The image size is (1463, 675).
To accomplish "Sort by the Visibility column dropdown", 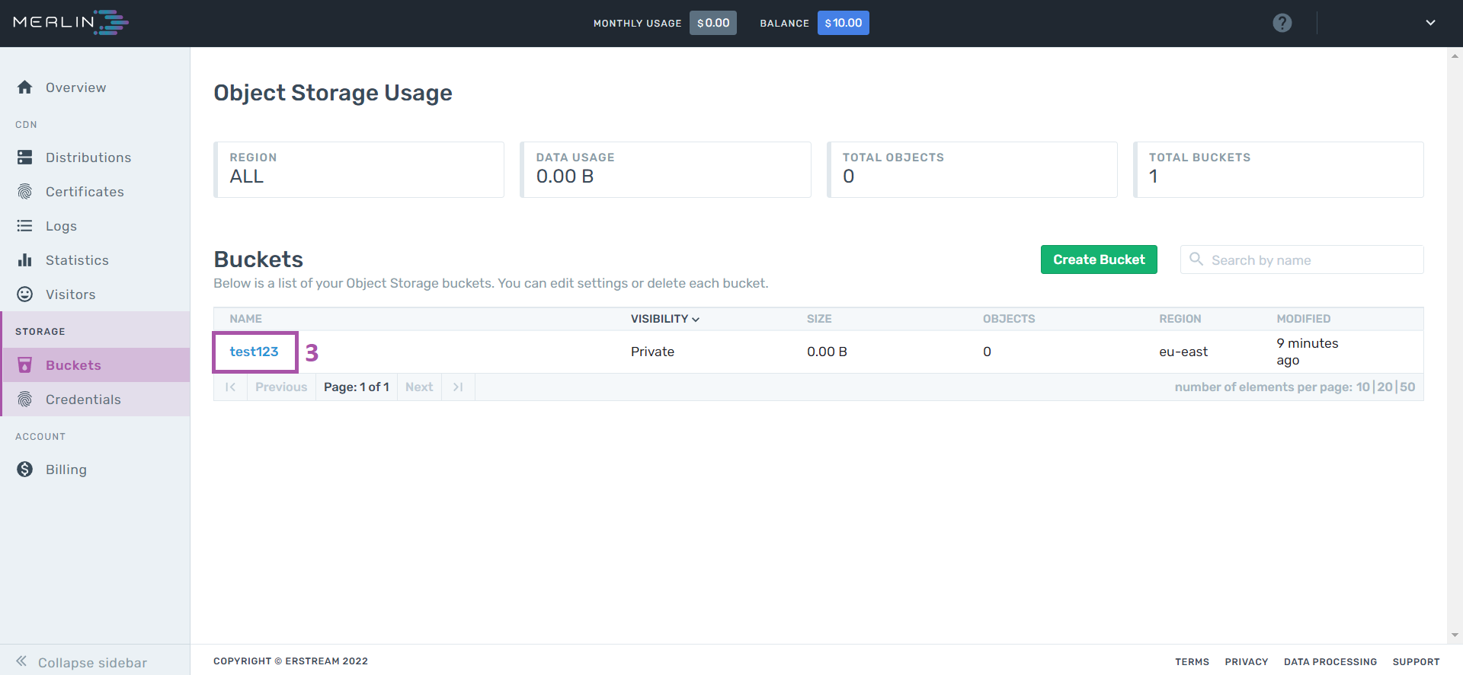I will [x=664, y=319].
